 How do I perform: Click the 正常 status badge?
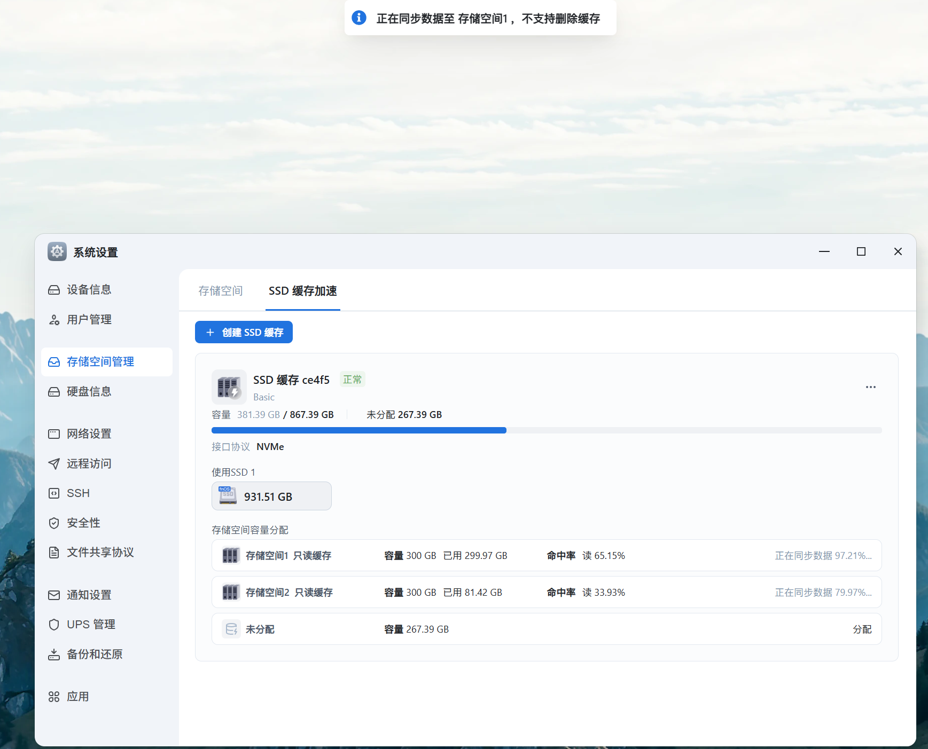(x=353, y=380)
